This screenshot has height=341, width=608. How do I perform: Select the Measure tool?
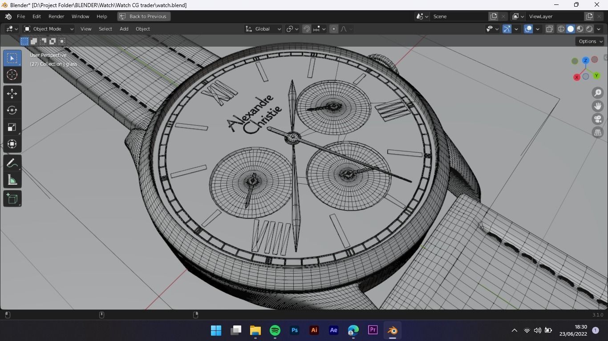[12, 180]
